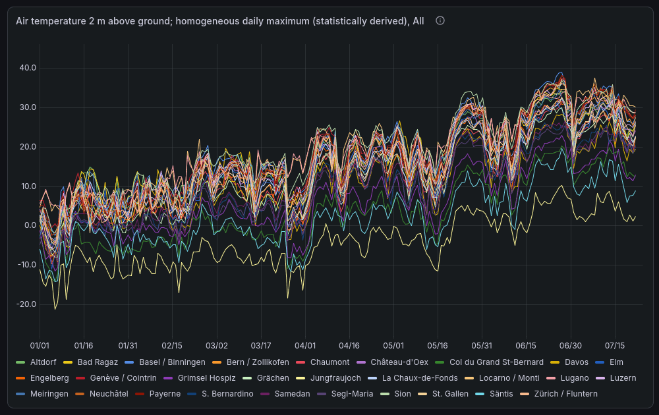Click Locarno / Monti legend label
Viewport: 659px width, 415px height.
click(x=509, y=378)
